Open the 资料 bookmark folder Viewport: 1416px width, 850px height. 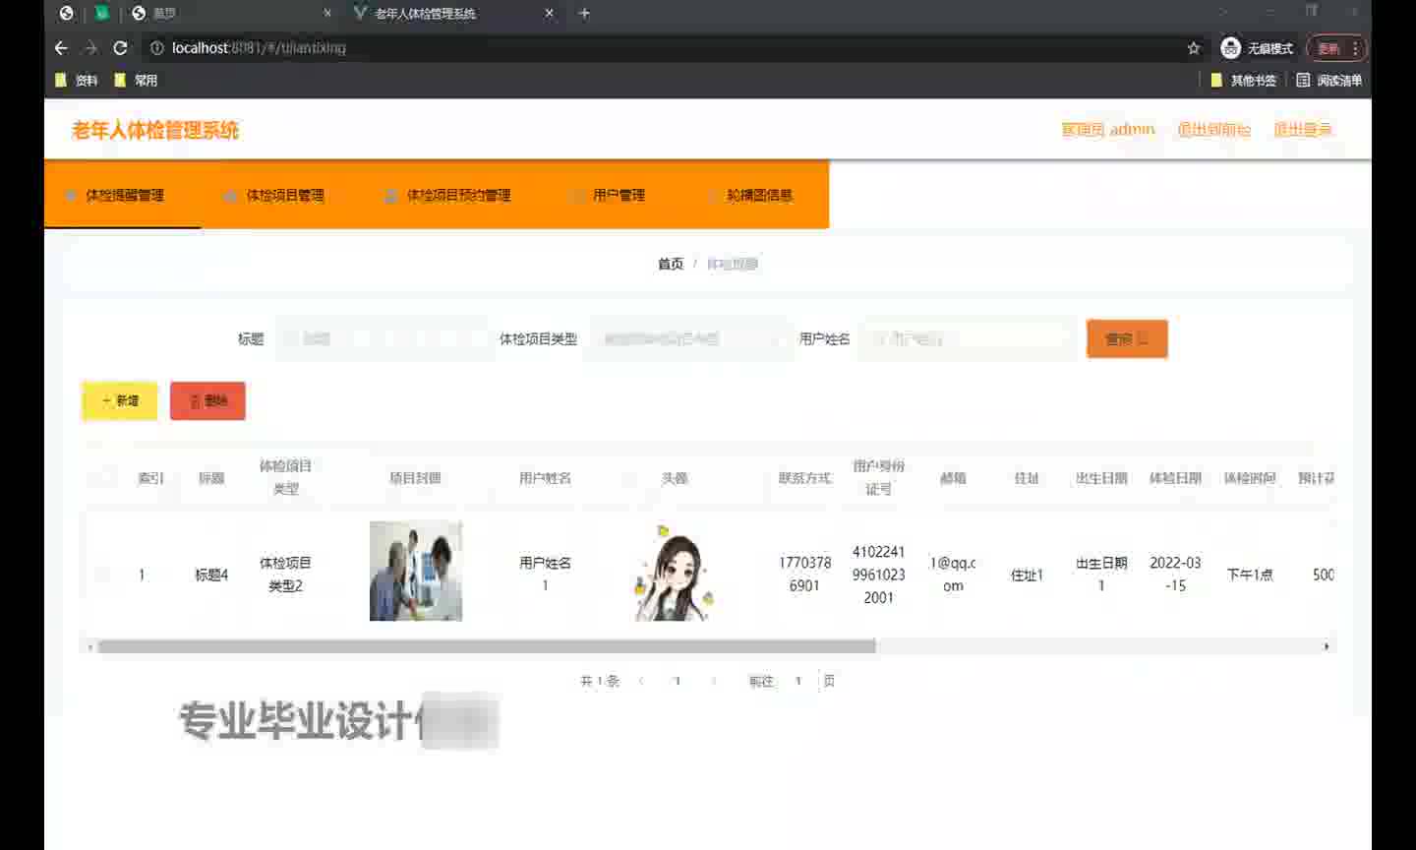(77, 81)
